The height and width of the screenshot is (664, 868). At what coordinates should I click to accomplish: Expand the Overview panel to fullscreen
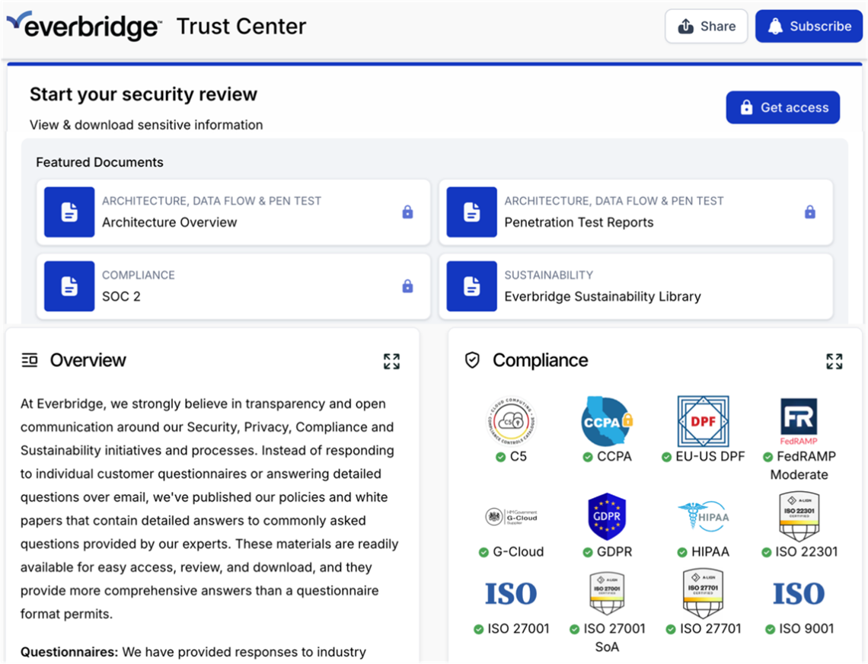coord(391,361)
